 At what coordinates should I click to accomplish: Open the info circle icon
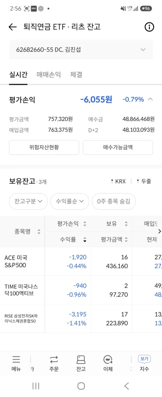coord(149,27)
